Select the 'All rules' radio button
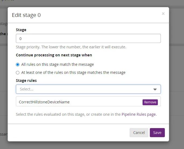Screen dimensions: 184x149 click(18, 64)
